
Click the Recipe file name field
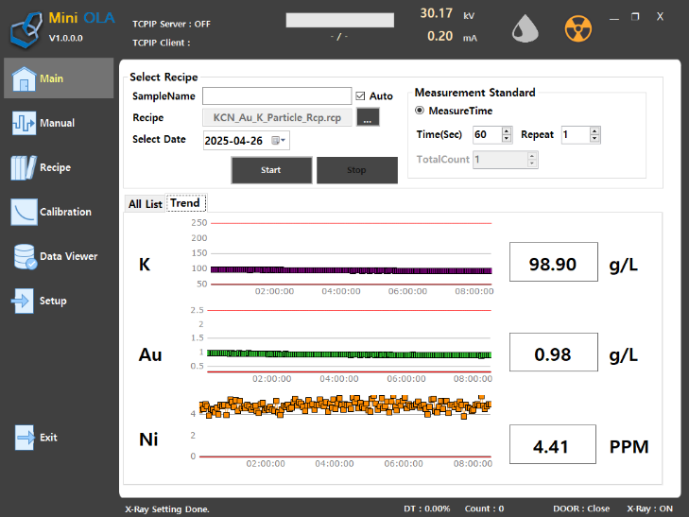tap(277, 118)
